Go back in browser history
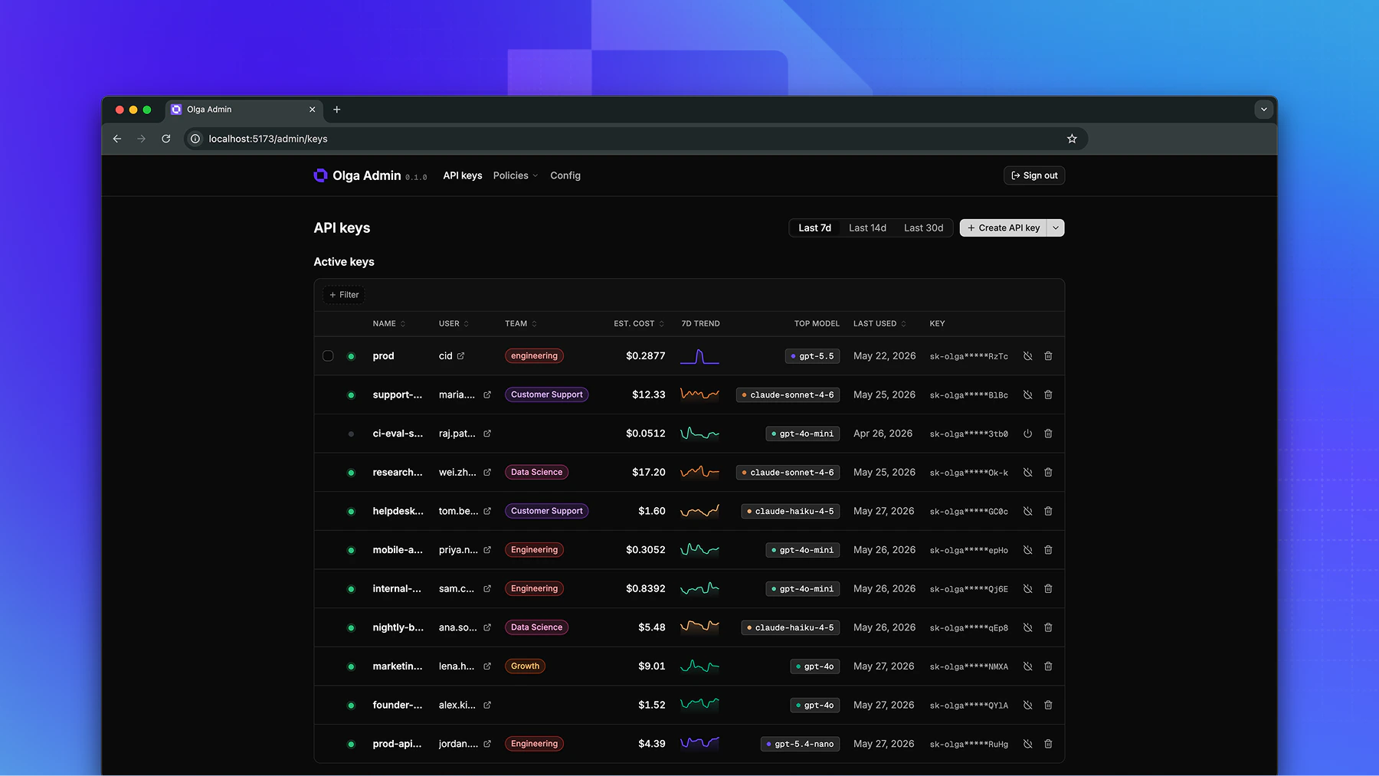Image resolution: width=1379 pixels, height=776 pixels. (117, 139)
